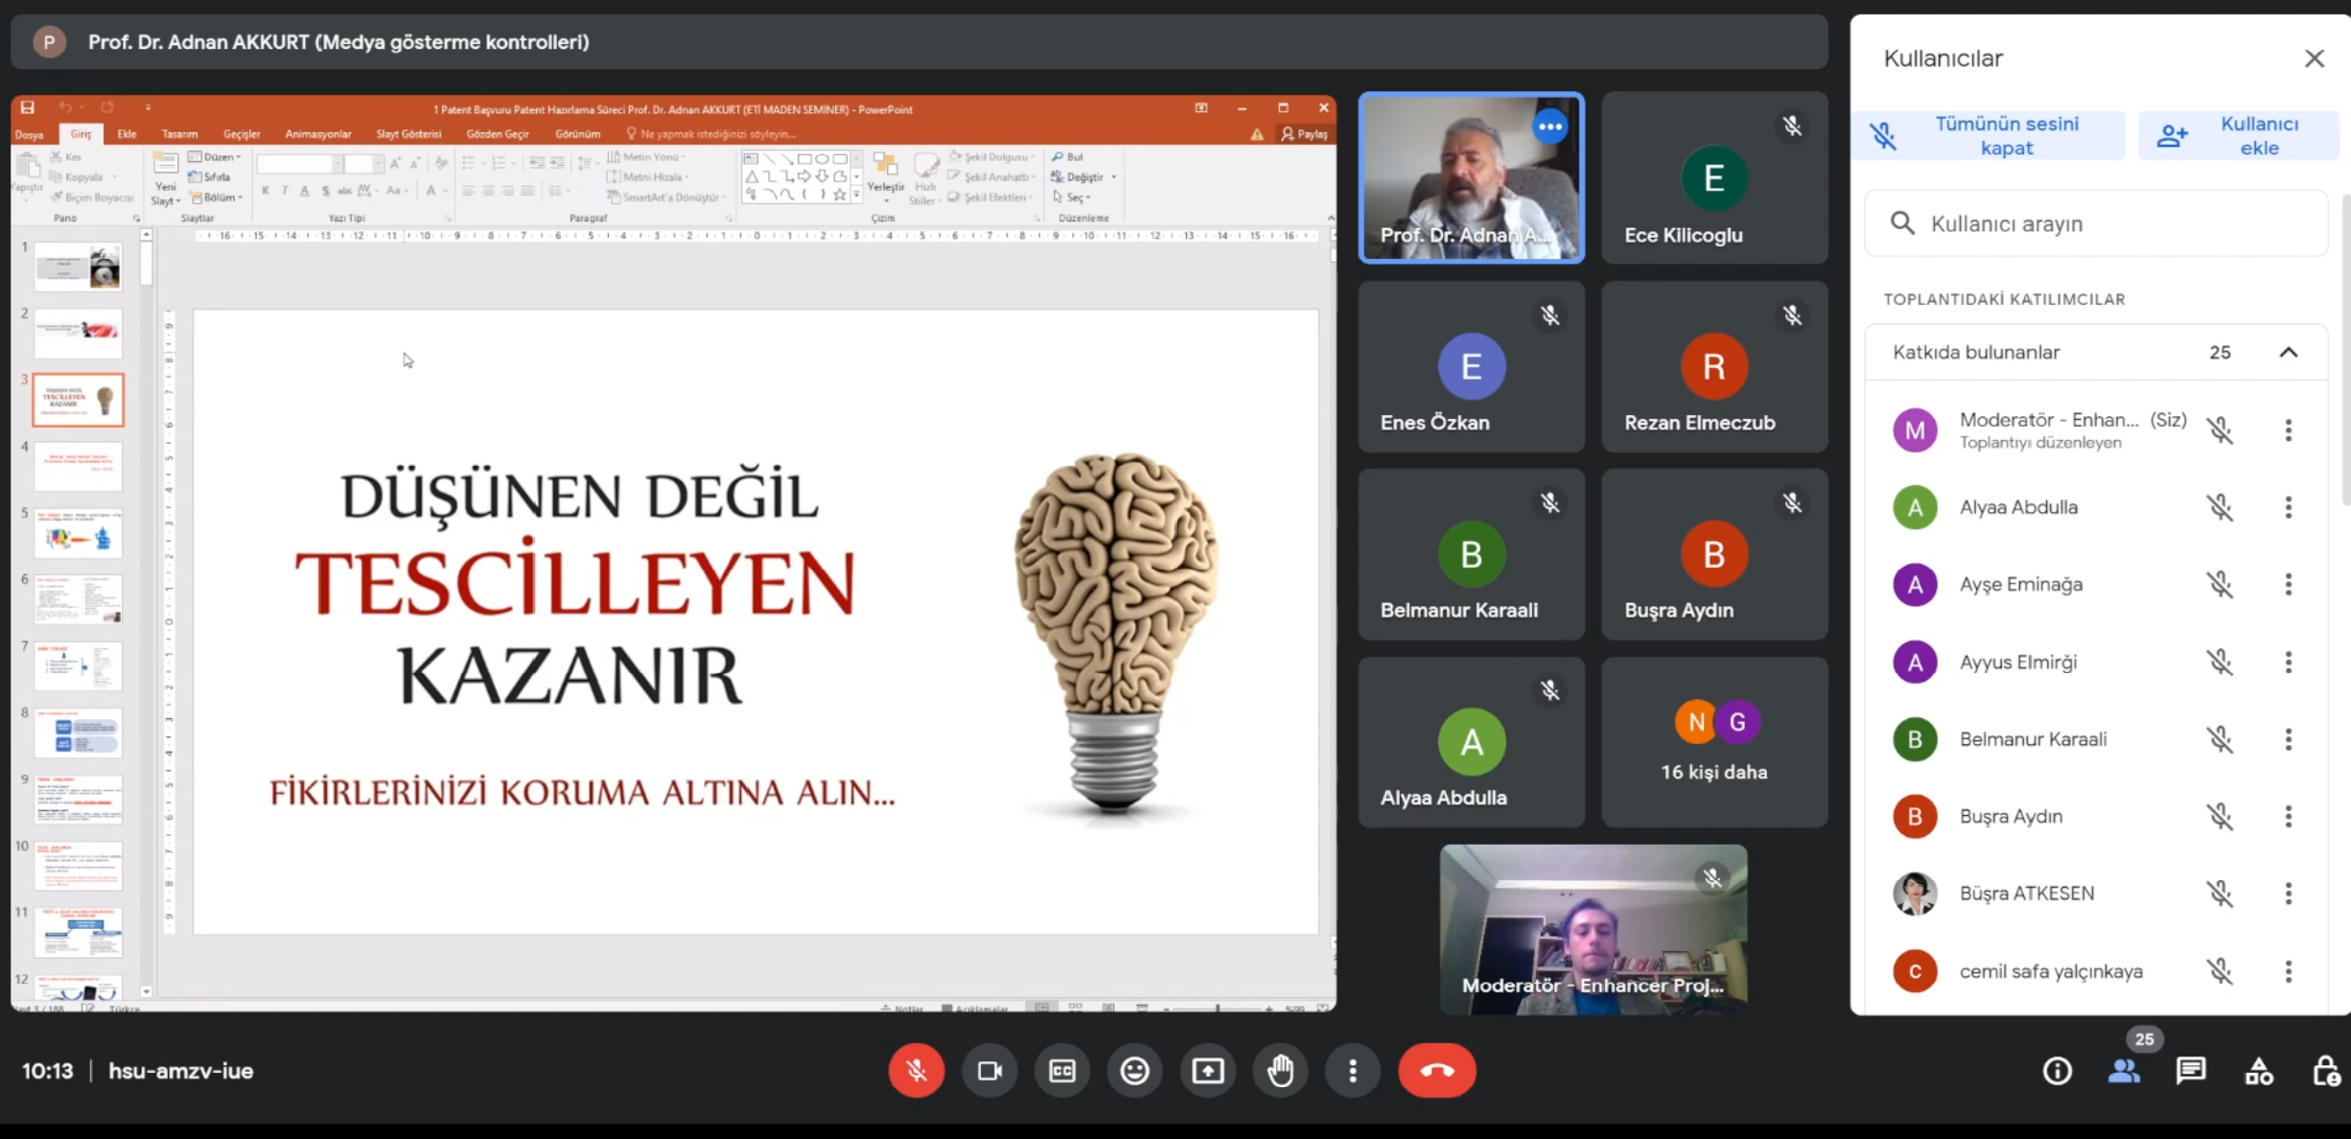This screenshot has width=2351, height=1139.
Task: Open more options for Alyaa Abdulla
Action: (x=2288, y=507)
